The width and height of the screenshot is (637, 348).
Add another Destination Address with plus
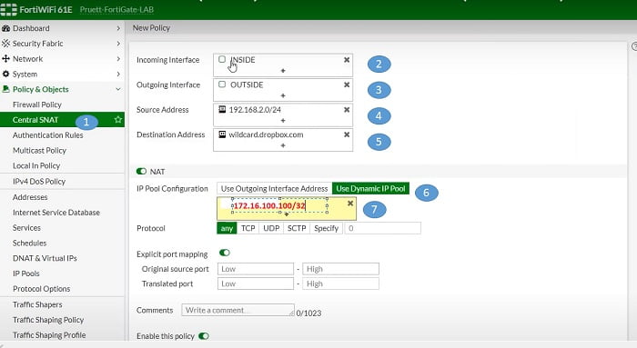[x=283, y=145]
